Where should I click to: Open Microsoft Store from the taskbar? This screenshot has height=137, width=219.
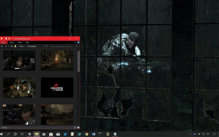coord(51,134)
